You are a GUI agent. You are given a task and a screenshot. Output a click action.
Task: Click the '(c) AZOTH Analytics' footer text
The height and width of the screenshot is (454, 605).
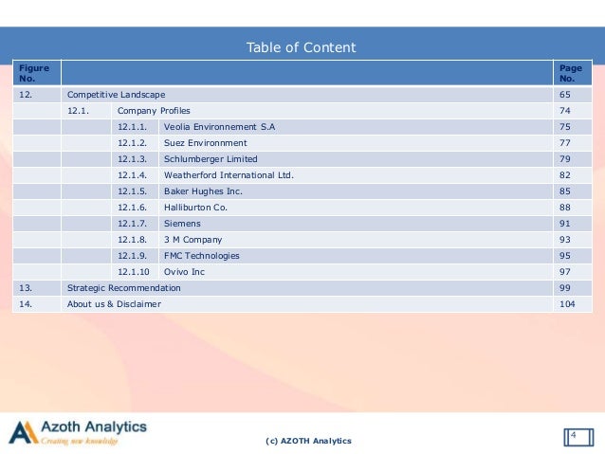point(309,441)
